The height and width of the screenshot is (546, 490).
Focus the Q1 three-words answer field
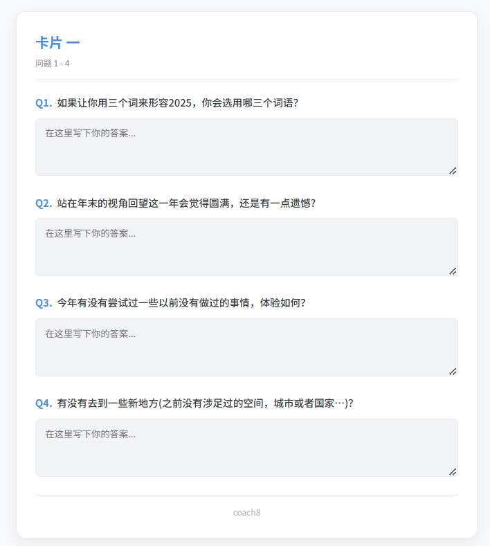[246, 147]
